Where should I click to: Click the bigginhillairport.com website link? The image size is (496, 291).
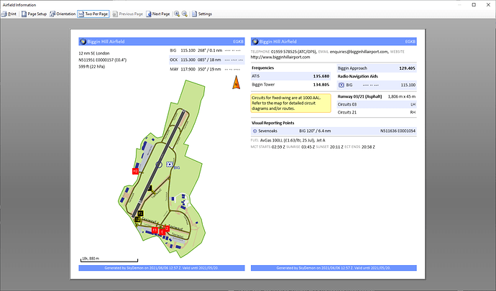(280, 57)
